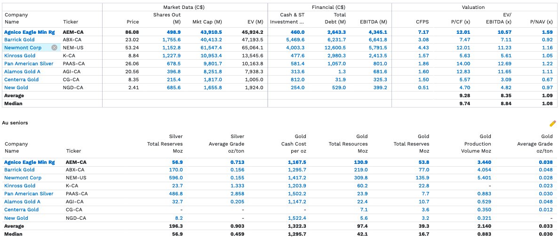Click New Gold cash value 254.0
The height and width of the screenshot is (239, 559).
298,87
